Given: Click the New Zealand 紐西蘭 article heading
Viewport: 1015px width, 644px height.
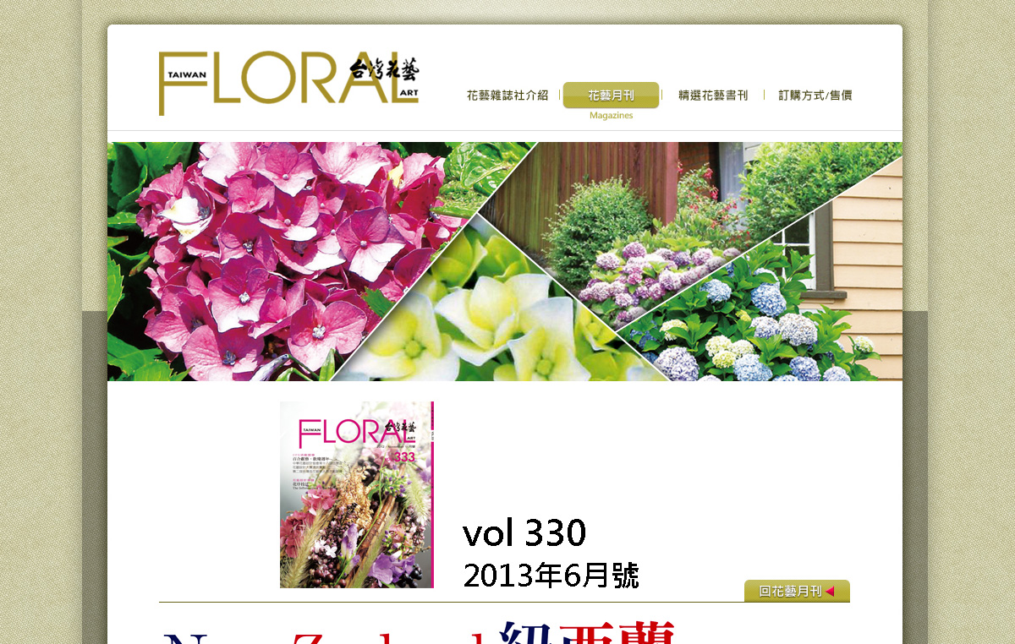Looking at the screenshot, I should 419,634.
